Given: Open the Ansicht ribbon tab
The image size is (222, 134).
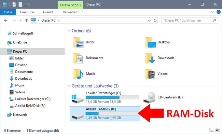Looking at the screenshot, I should click(48, 12).
